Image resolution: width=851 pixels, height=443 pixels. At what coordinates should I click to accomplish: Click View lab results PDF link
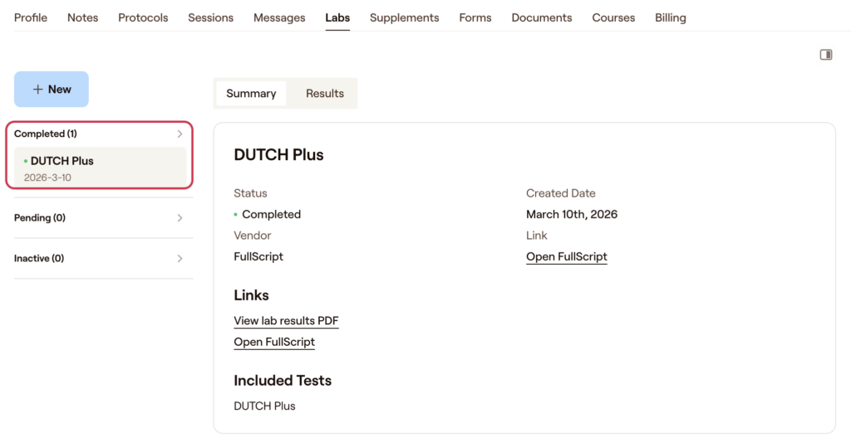(x=286, y=321)
